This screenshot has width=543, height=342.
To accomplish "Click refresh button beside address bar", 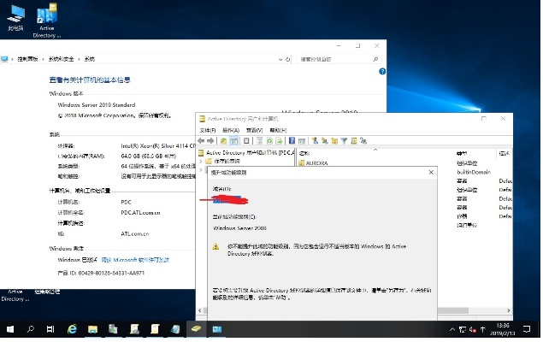I will [x=288, y=59].
